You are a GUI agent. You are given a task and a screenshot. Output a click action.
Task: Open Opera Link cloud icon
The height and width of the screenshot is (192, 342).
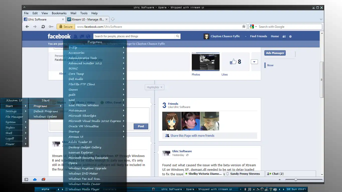point(35,179)
